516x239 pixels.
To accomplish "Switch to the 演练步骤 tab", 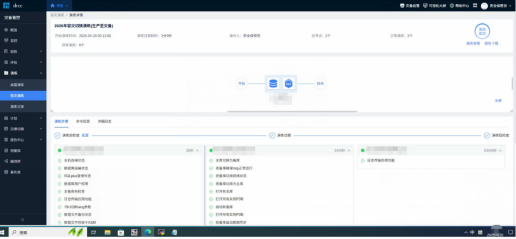I will click(x=61, y=121).
